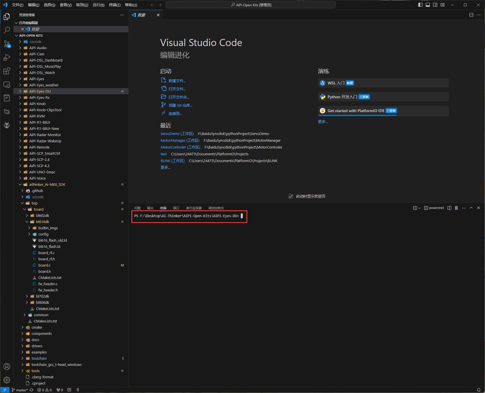The width and height of the screenshot is (485, 393).
Task: Open the Extensions view icon
Action: point(7,71)
